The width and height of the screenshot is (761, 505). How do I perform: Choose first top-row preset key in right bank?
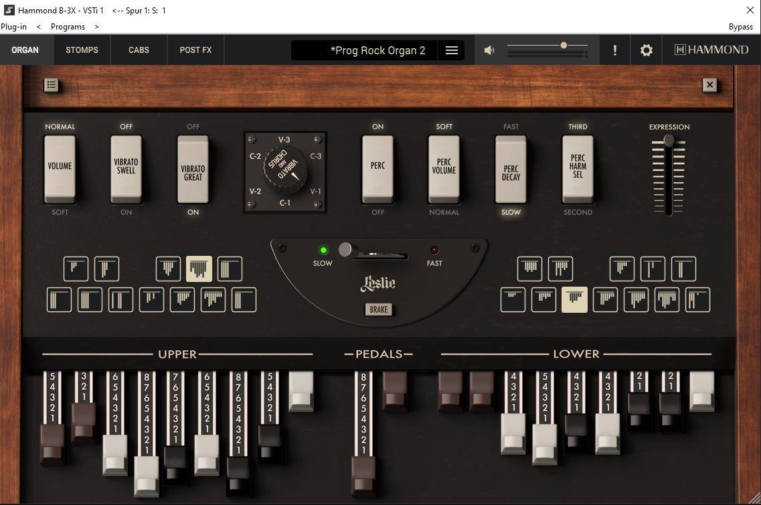pos(530,269)
